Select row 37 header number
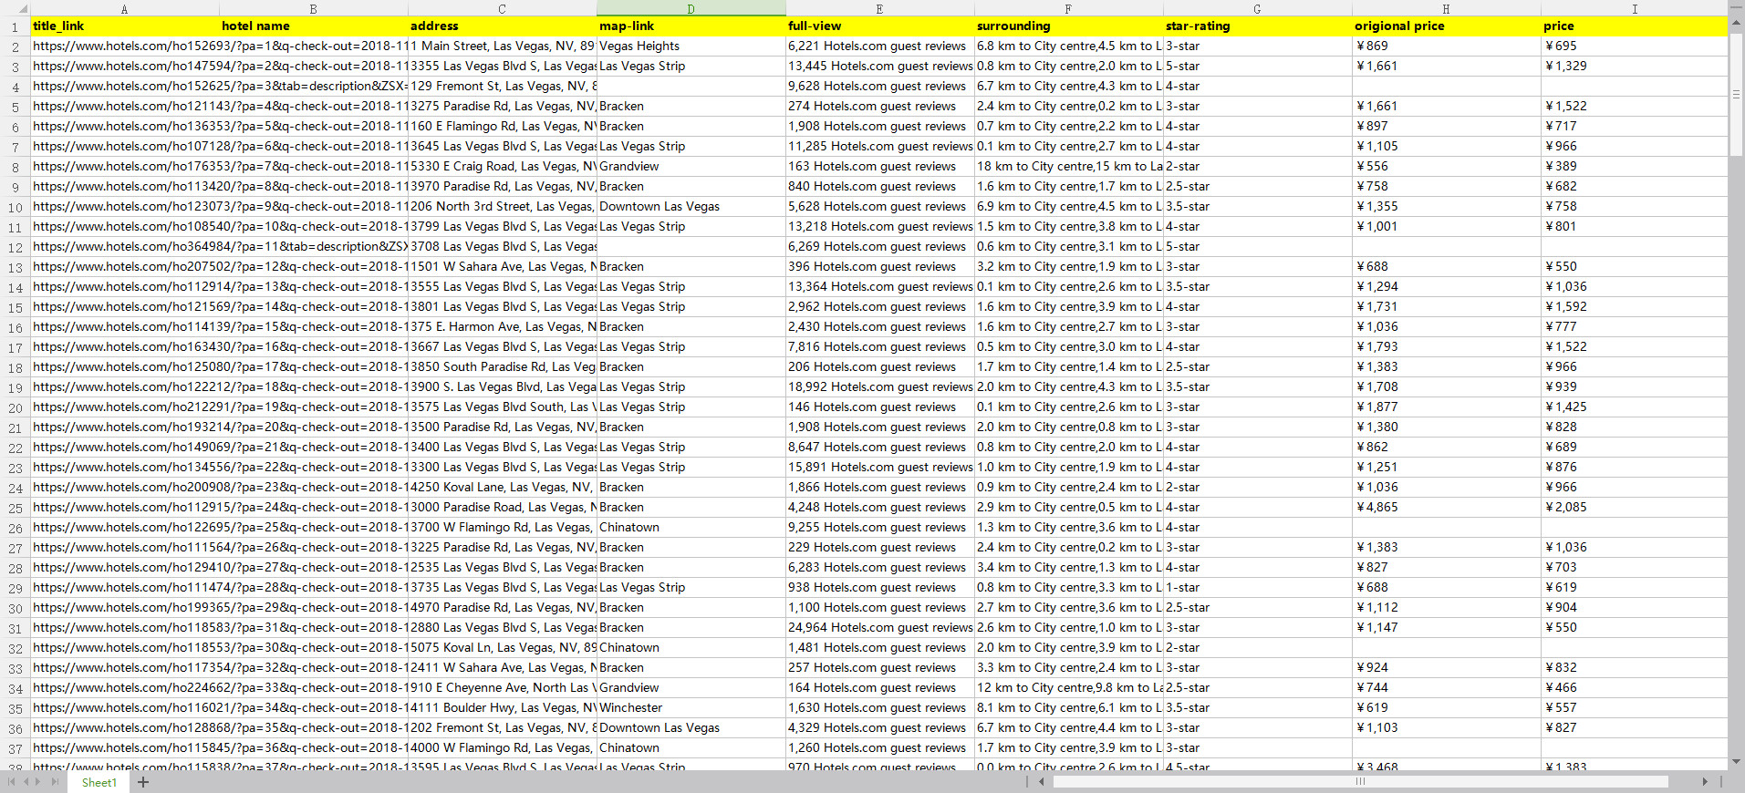The image size is (1745, 793). click(16, 748)
